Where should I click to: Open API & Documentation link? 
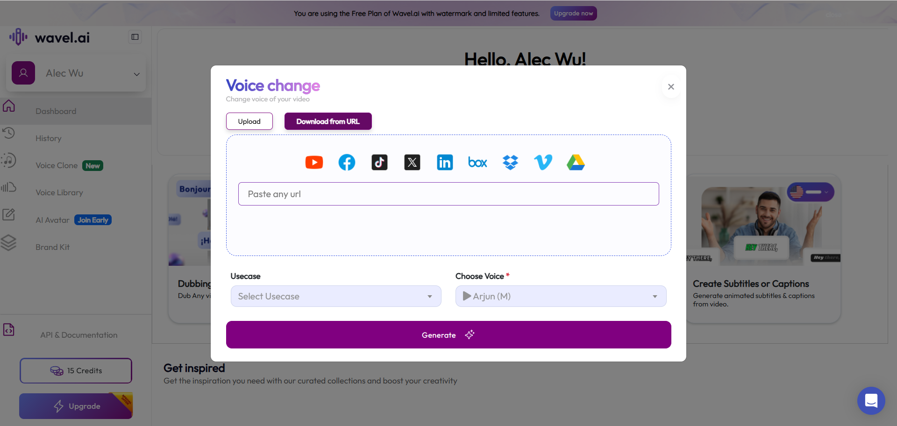[79, 335]
